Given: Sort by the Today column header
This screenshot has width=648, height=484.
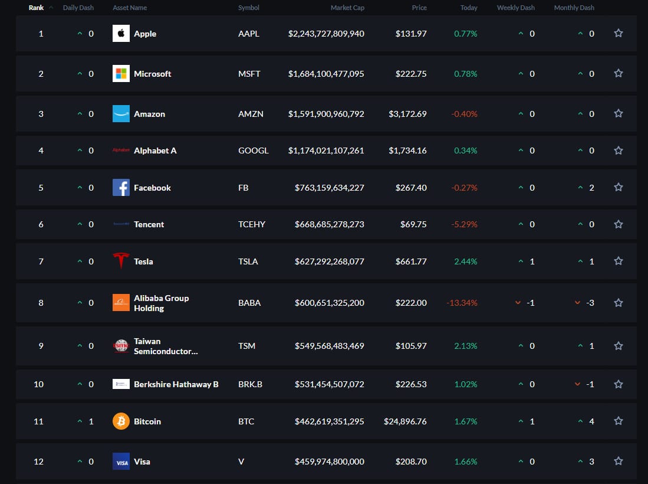Looking at the screenshot, I should (469, 8).
